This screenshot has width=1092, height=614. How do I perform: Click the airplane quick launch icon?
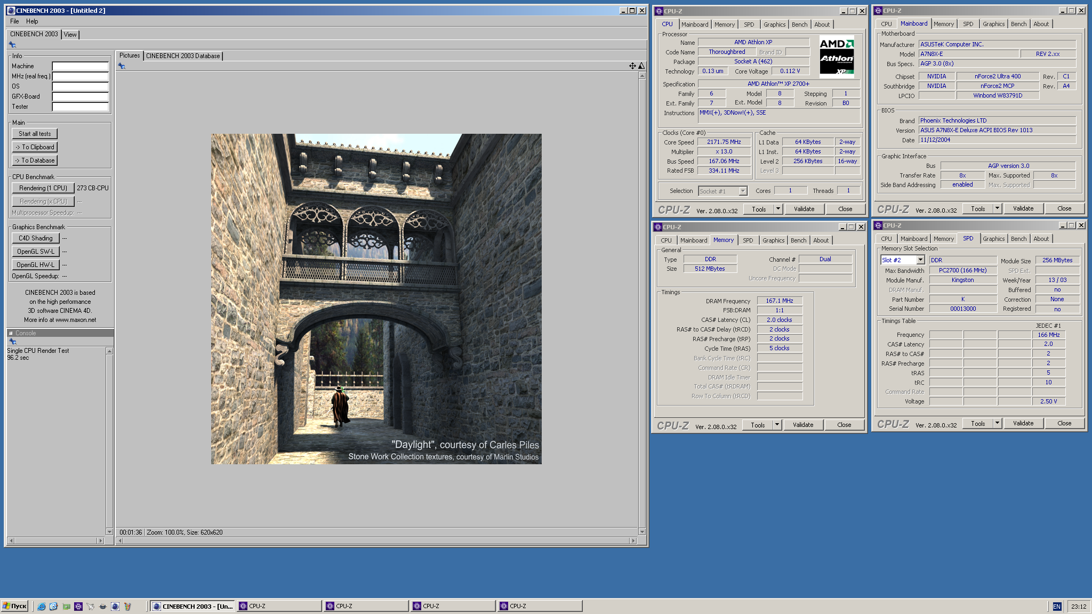pos(91,607)
